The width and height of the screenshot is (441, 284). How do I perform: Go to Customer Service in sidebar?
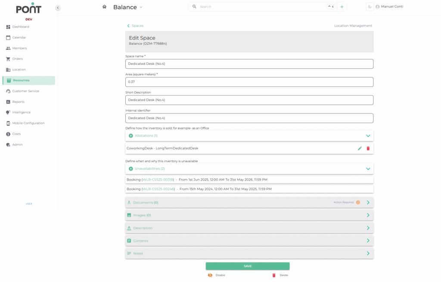(25, 91)
